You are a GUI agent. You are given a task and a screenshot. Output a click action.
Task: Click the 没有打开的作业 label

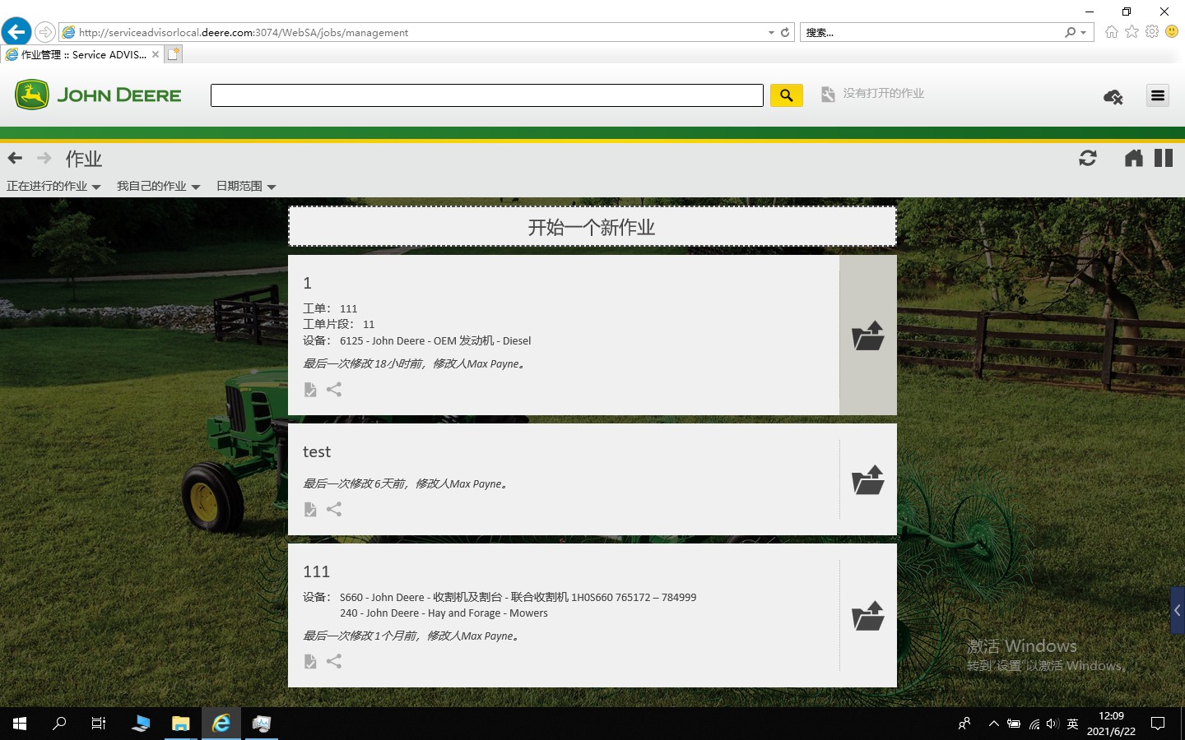(x=884, y=94)
